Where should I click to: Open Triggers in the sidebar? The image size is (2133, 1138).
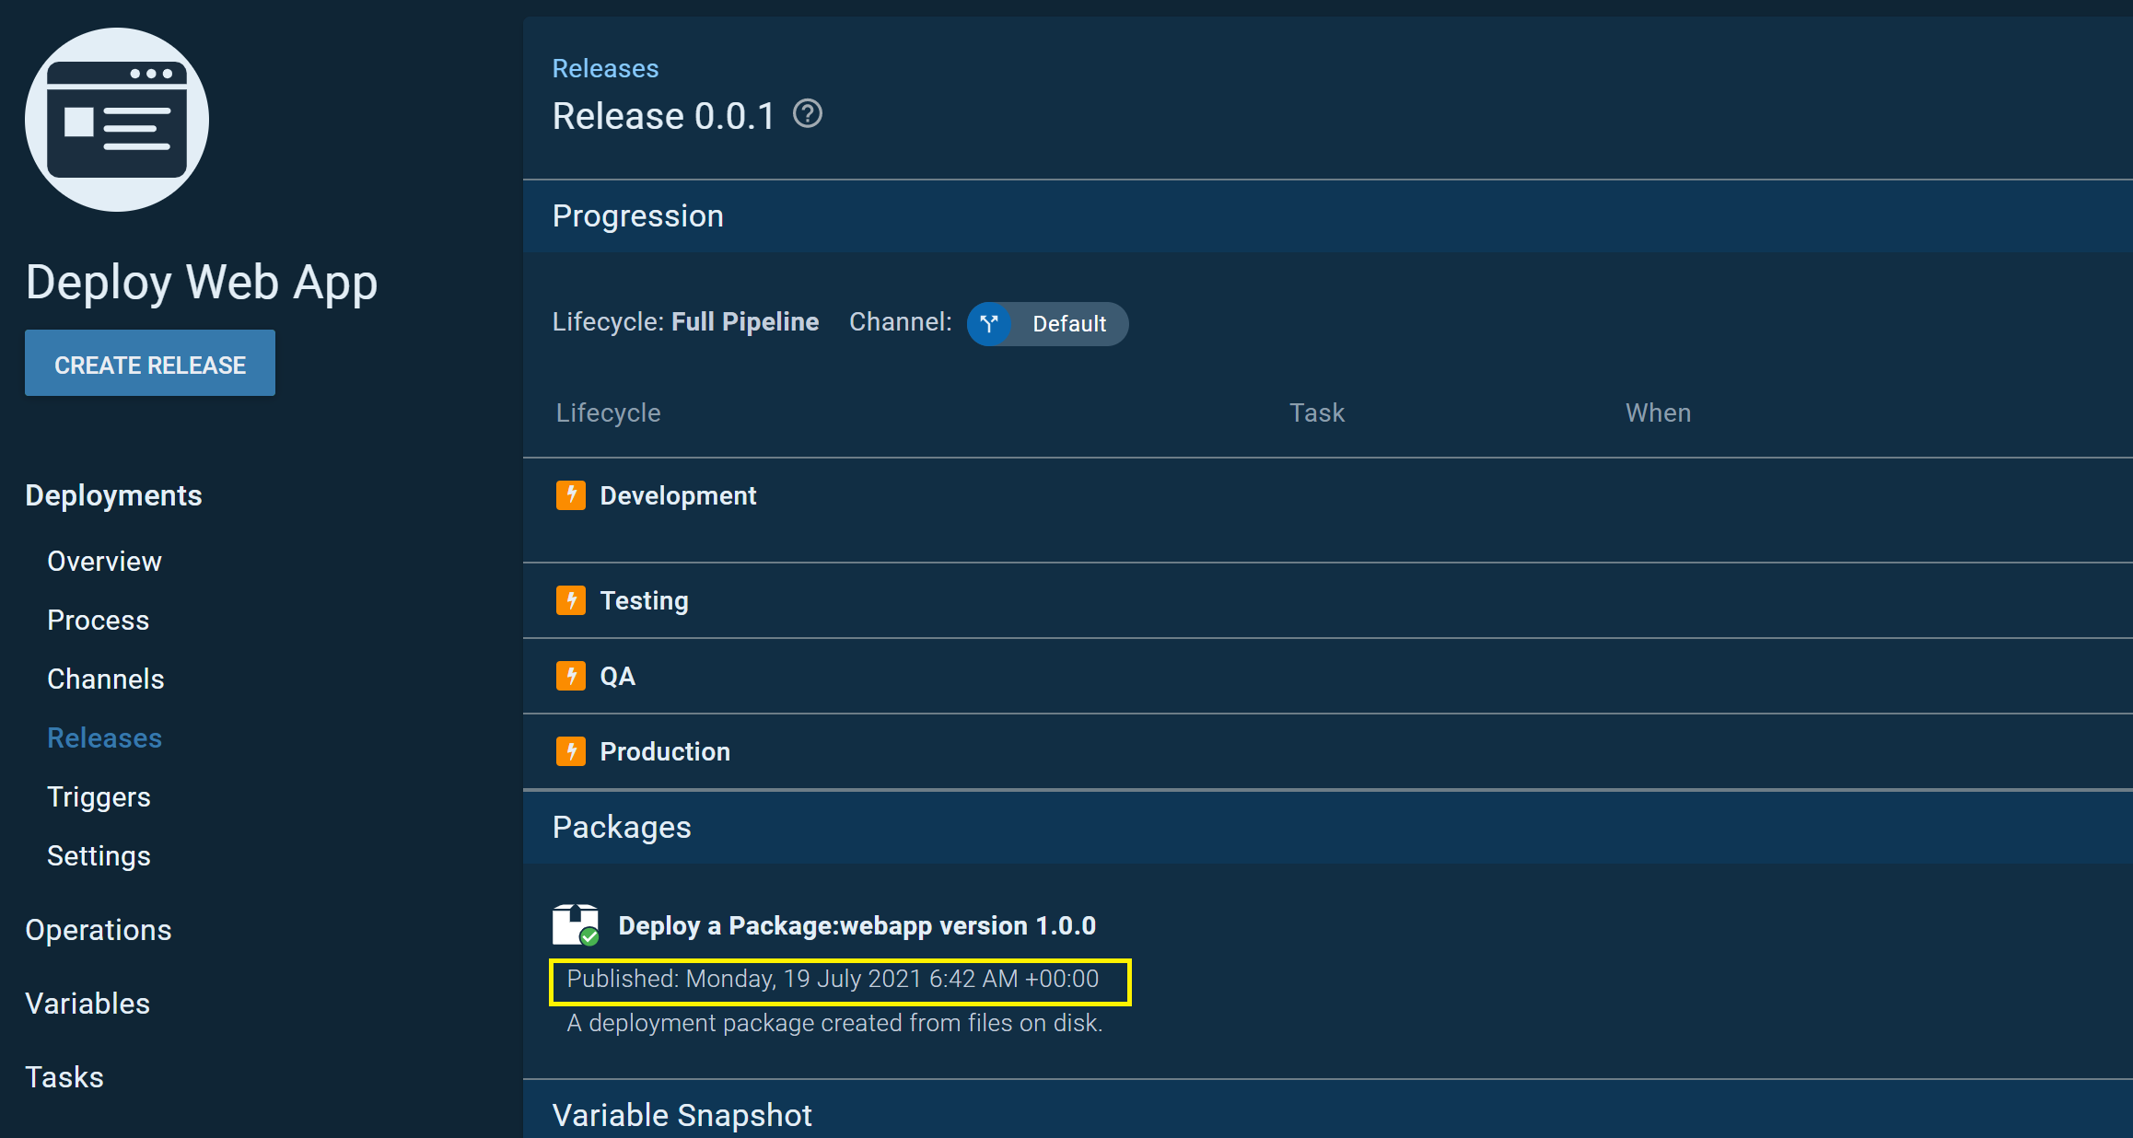pos(99,796)
